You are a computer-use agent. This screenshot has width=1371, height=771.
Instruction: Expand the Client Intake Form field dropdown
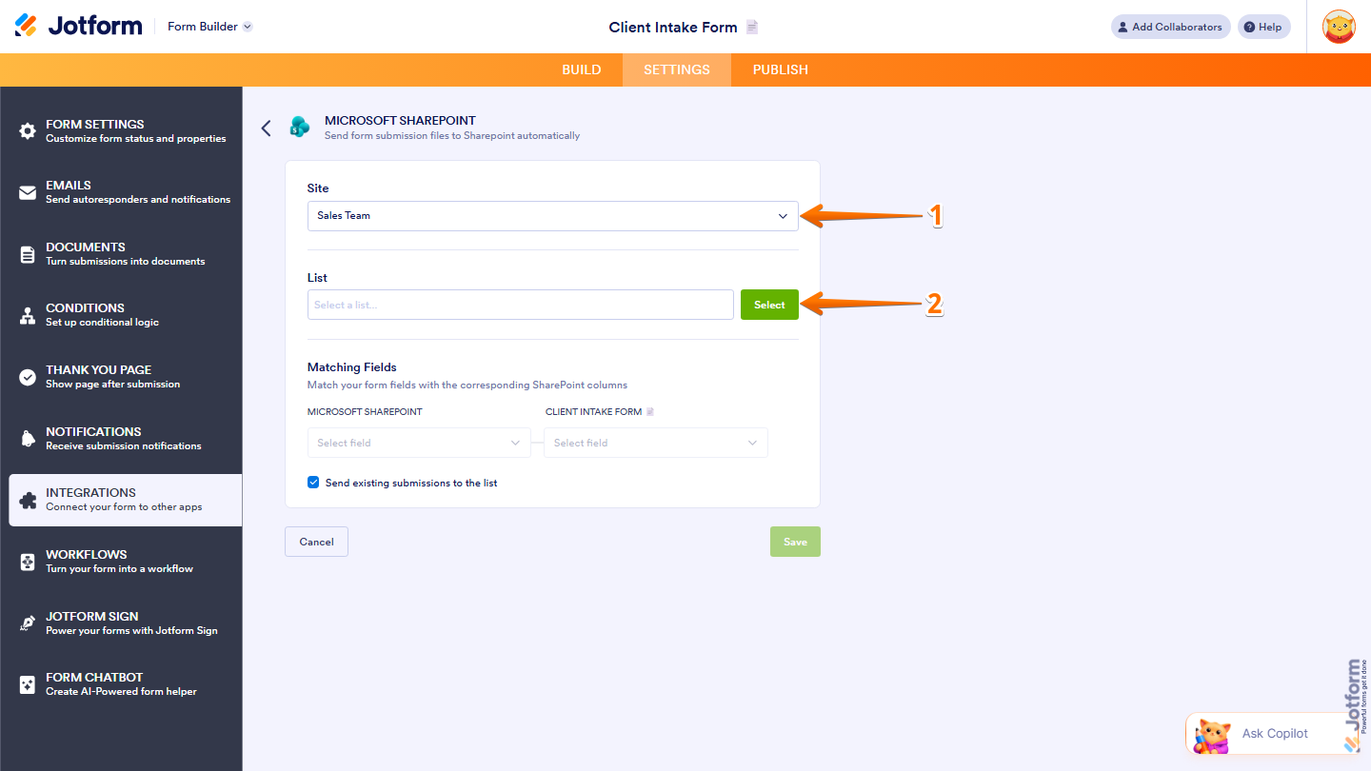coord(655,443)
